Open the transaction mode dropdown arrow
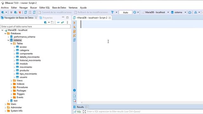This screenshot has width=203, height=114. (116, 12)
